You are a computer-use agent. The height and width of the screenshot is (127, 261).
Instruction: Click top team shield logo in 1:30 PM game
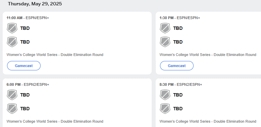point(165,28)
